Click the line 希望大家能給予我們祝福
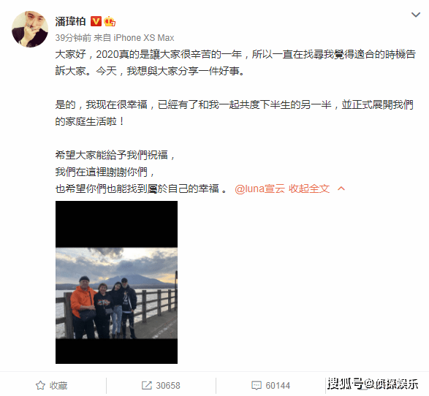 click(115, 155)
